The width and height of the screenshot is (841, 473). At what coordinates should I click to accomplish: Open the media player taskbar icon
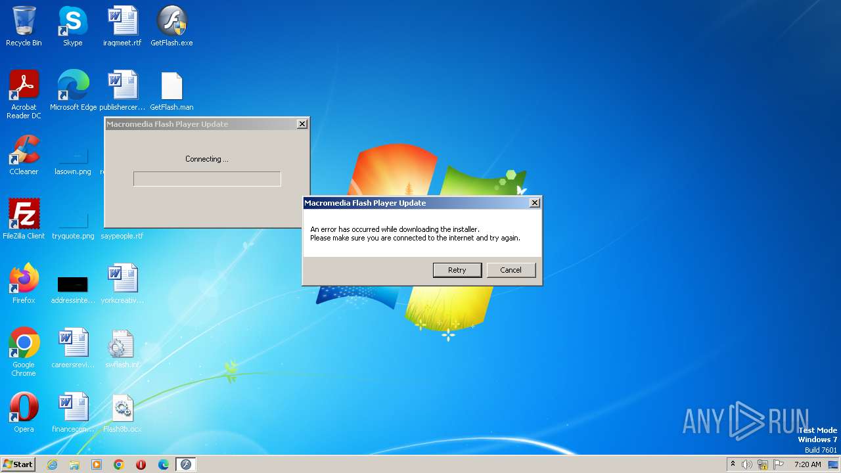click(97, 464)
